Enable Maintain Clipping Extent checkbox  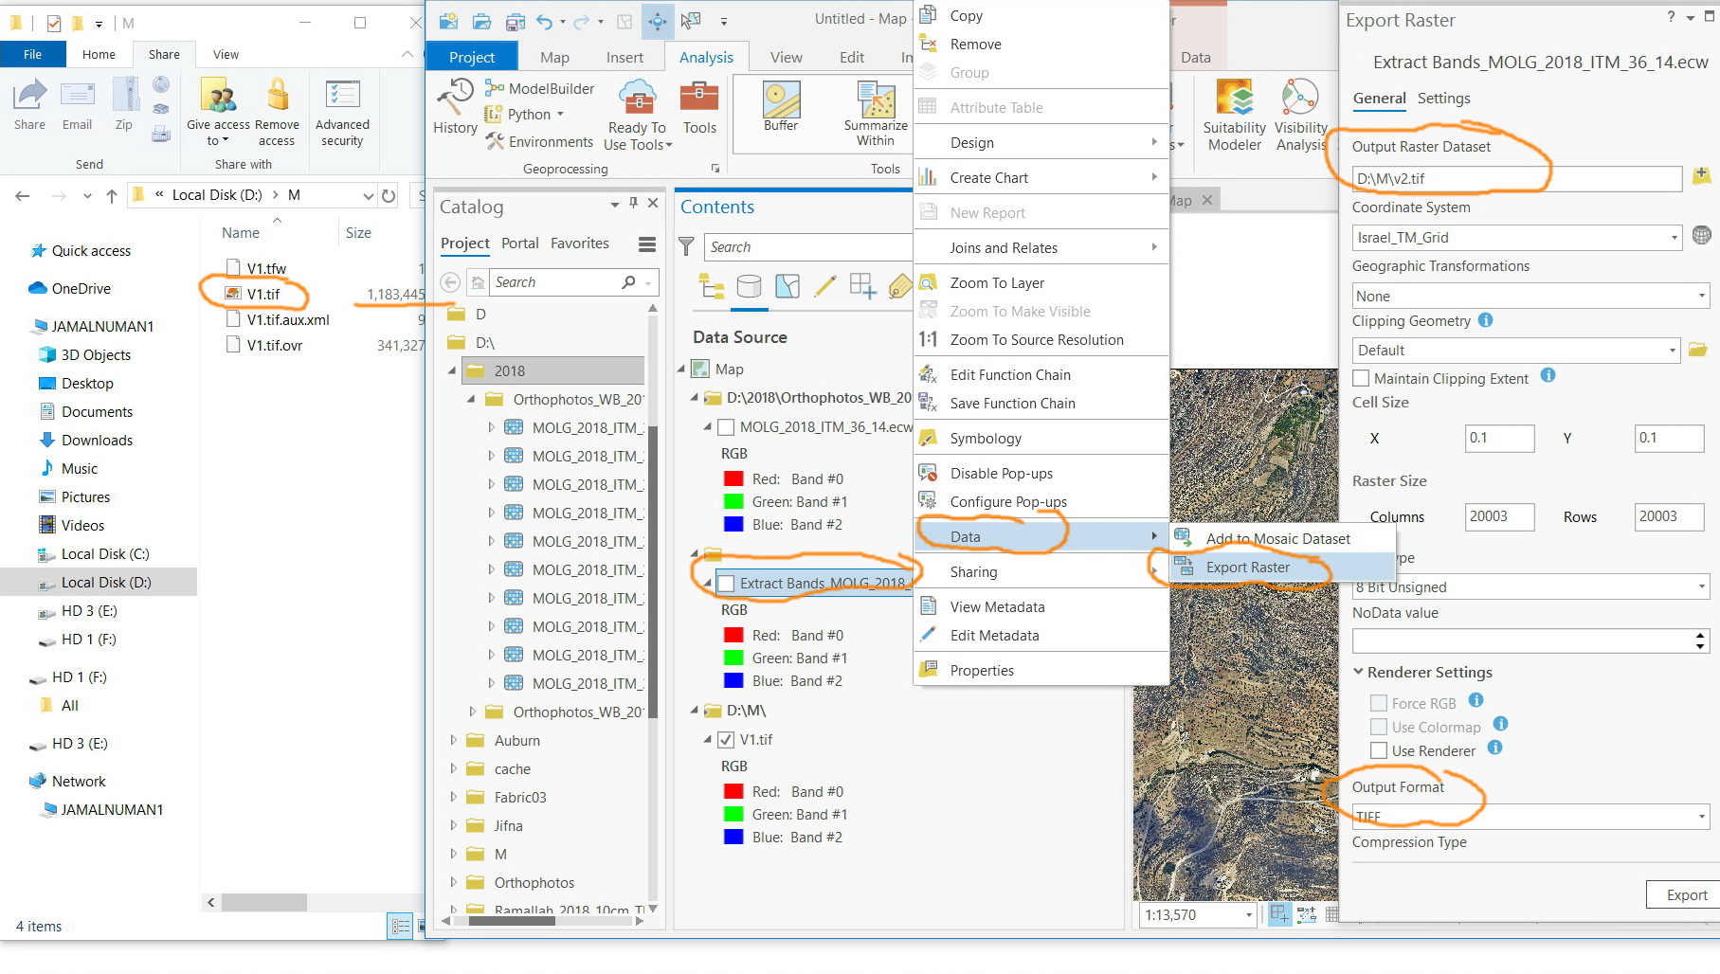(x=1361, y=378)
